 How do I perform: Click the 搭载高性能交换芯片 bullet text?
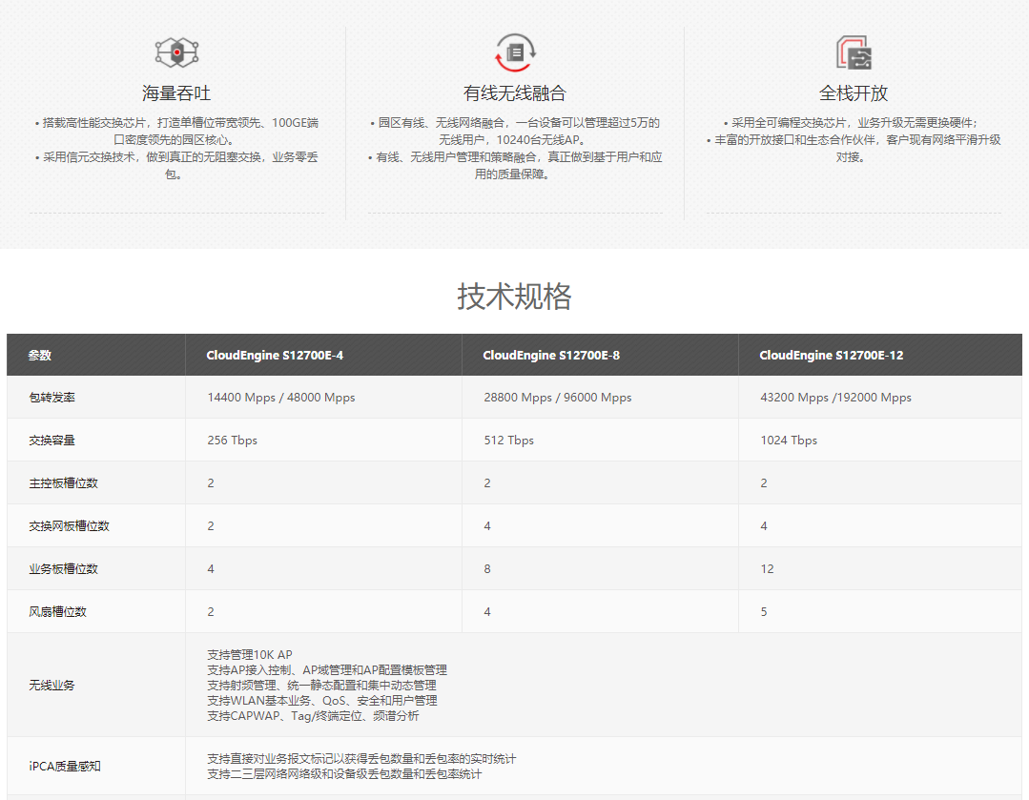(x=176, y=132)
